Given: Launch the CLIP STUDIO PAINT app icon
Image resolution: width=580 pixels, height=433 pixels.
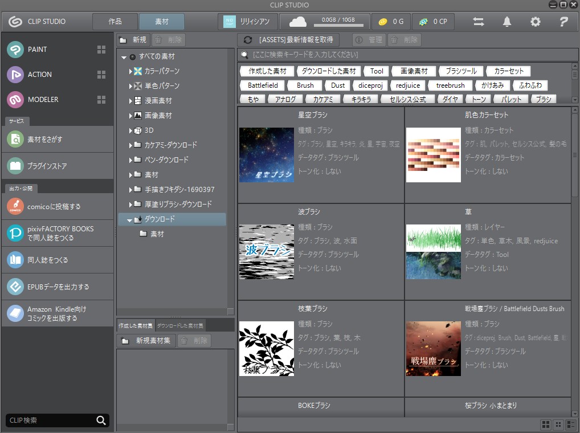Looking at the screenshot, I should 15,50.
